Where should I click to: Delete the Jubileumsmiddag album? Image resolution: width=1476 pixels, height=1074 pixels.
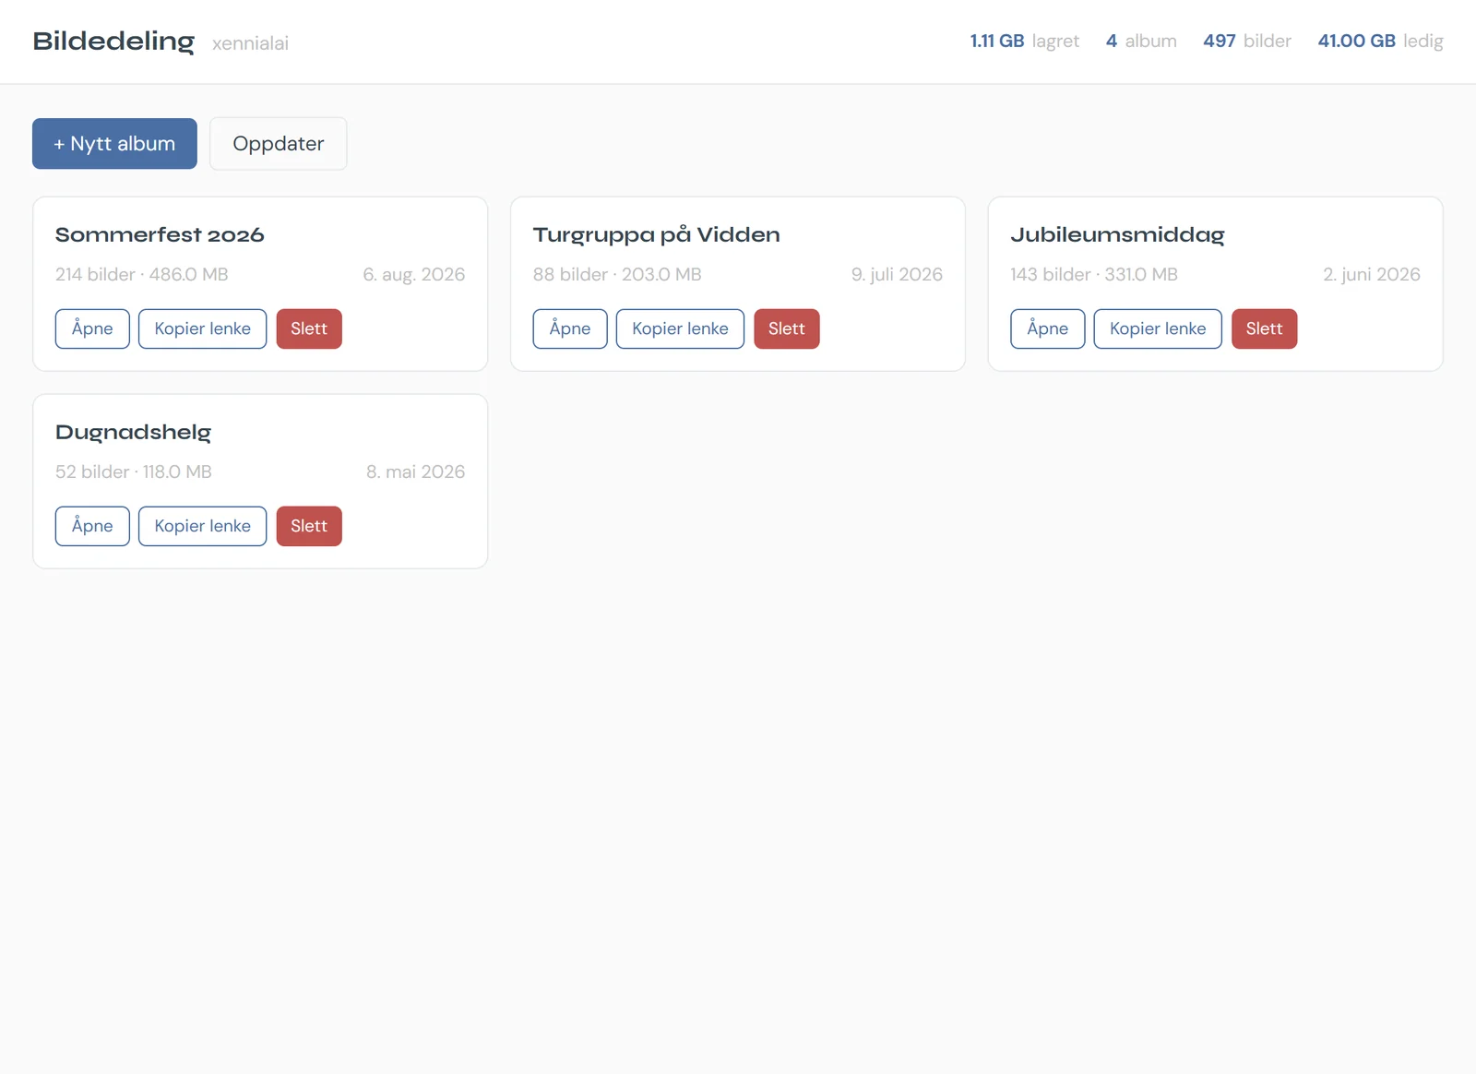(1265, 329)
